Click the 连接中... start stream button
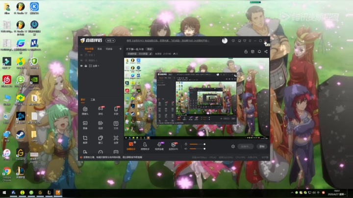 (x=246, y=147)
